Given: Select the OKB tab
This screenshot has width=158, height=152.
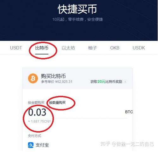Looking at the screenshot, I should tap(115, 48).
